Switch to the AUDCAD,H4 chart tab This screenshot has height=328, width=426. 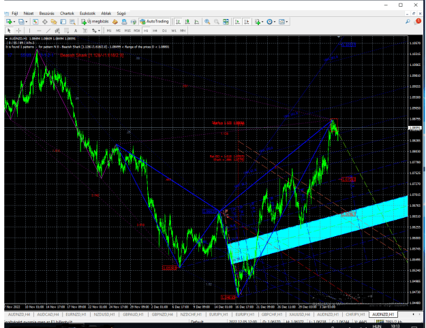coord(48,314)
